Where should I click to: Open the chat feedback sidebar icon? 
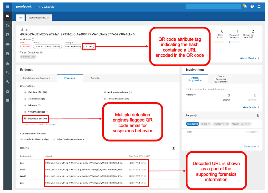click(7, 101)
